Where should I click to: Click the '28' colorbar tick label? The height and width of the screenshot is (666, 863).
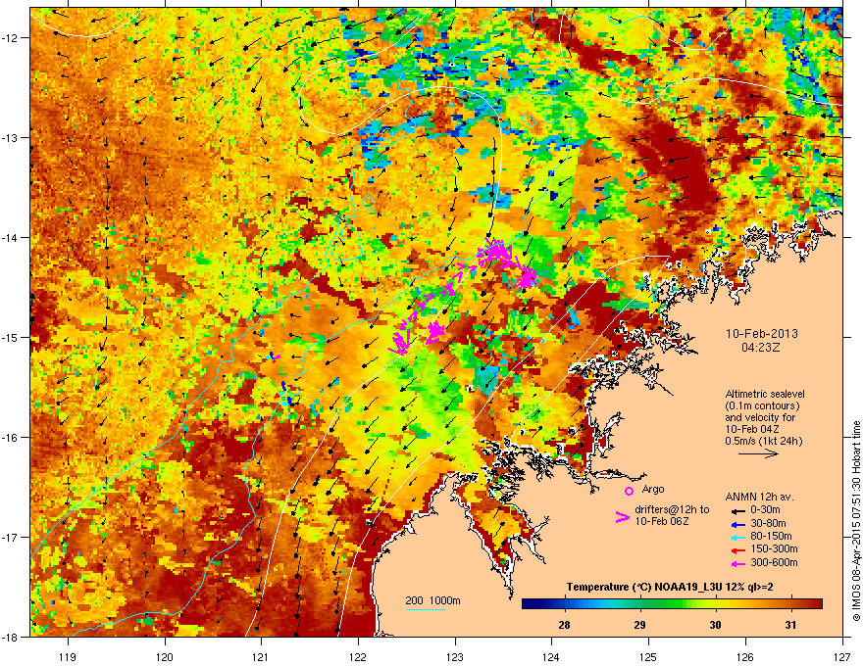[x=564, y=625]
